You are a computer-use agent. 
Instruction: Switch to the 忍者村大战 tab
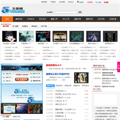[16, 117]
